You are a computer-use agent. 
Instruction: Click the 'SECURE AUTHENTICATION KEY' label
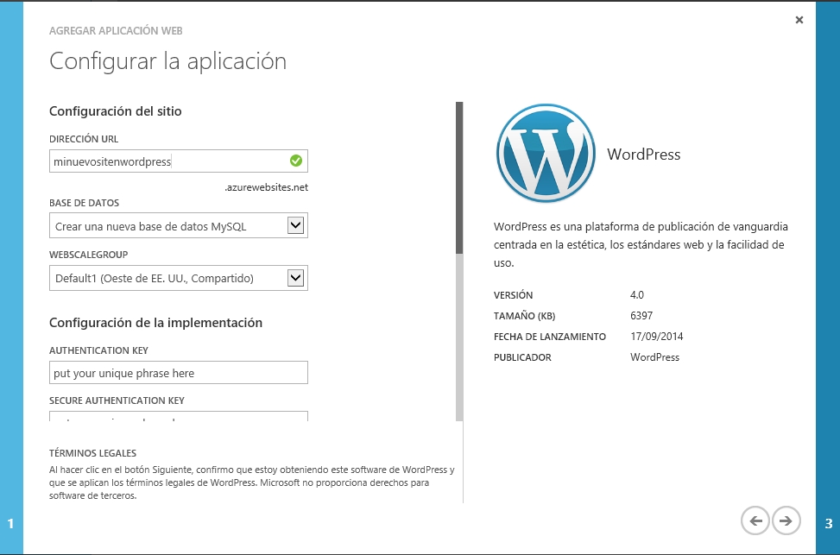[x=117, y=400]
